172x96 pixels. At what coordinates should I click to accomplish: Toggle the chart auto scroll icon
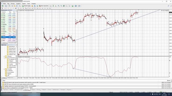pos(67,6)
